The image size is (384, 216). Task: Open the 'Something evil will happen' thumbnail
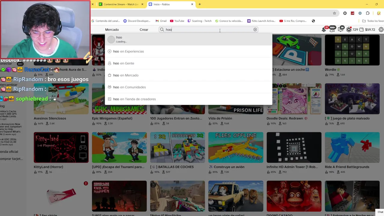pos(119,196)
